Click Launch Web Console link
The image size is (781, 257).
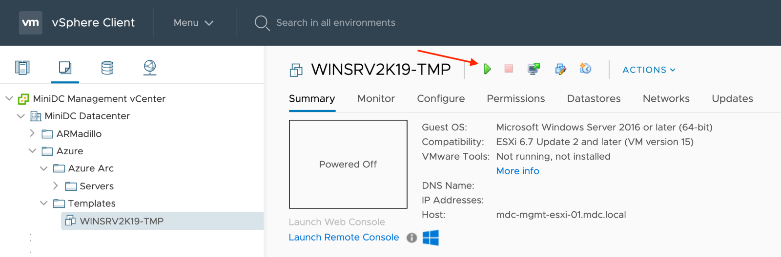tap(337, 222)
